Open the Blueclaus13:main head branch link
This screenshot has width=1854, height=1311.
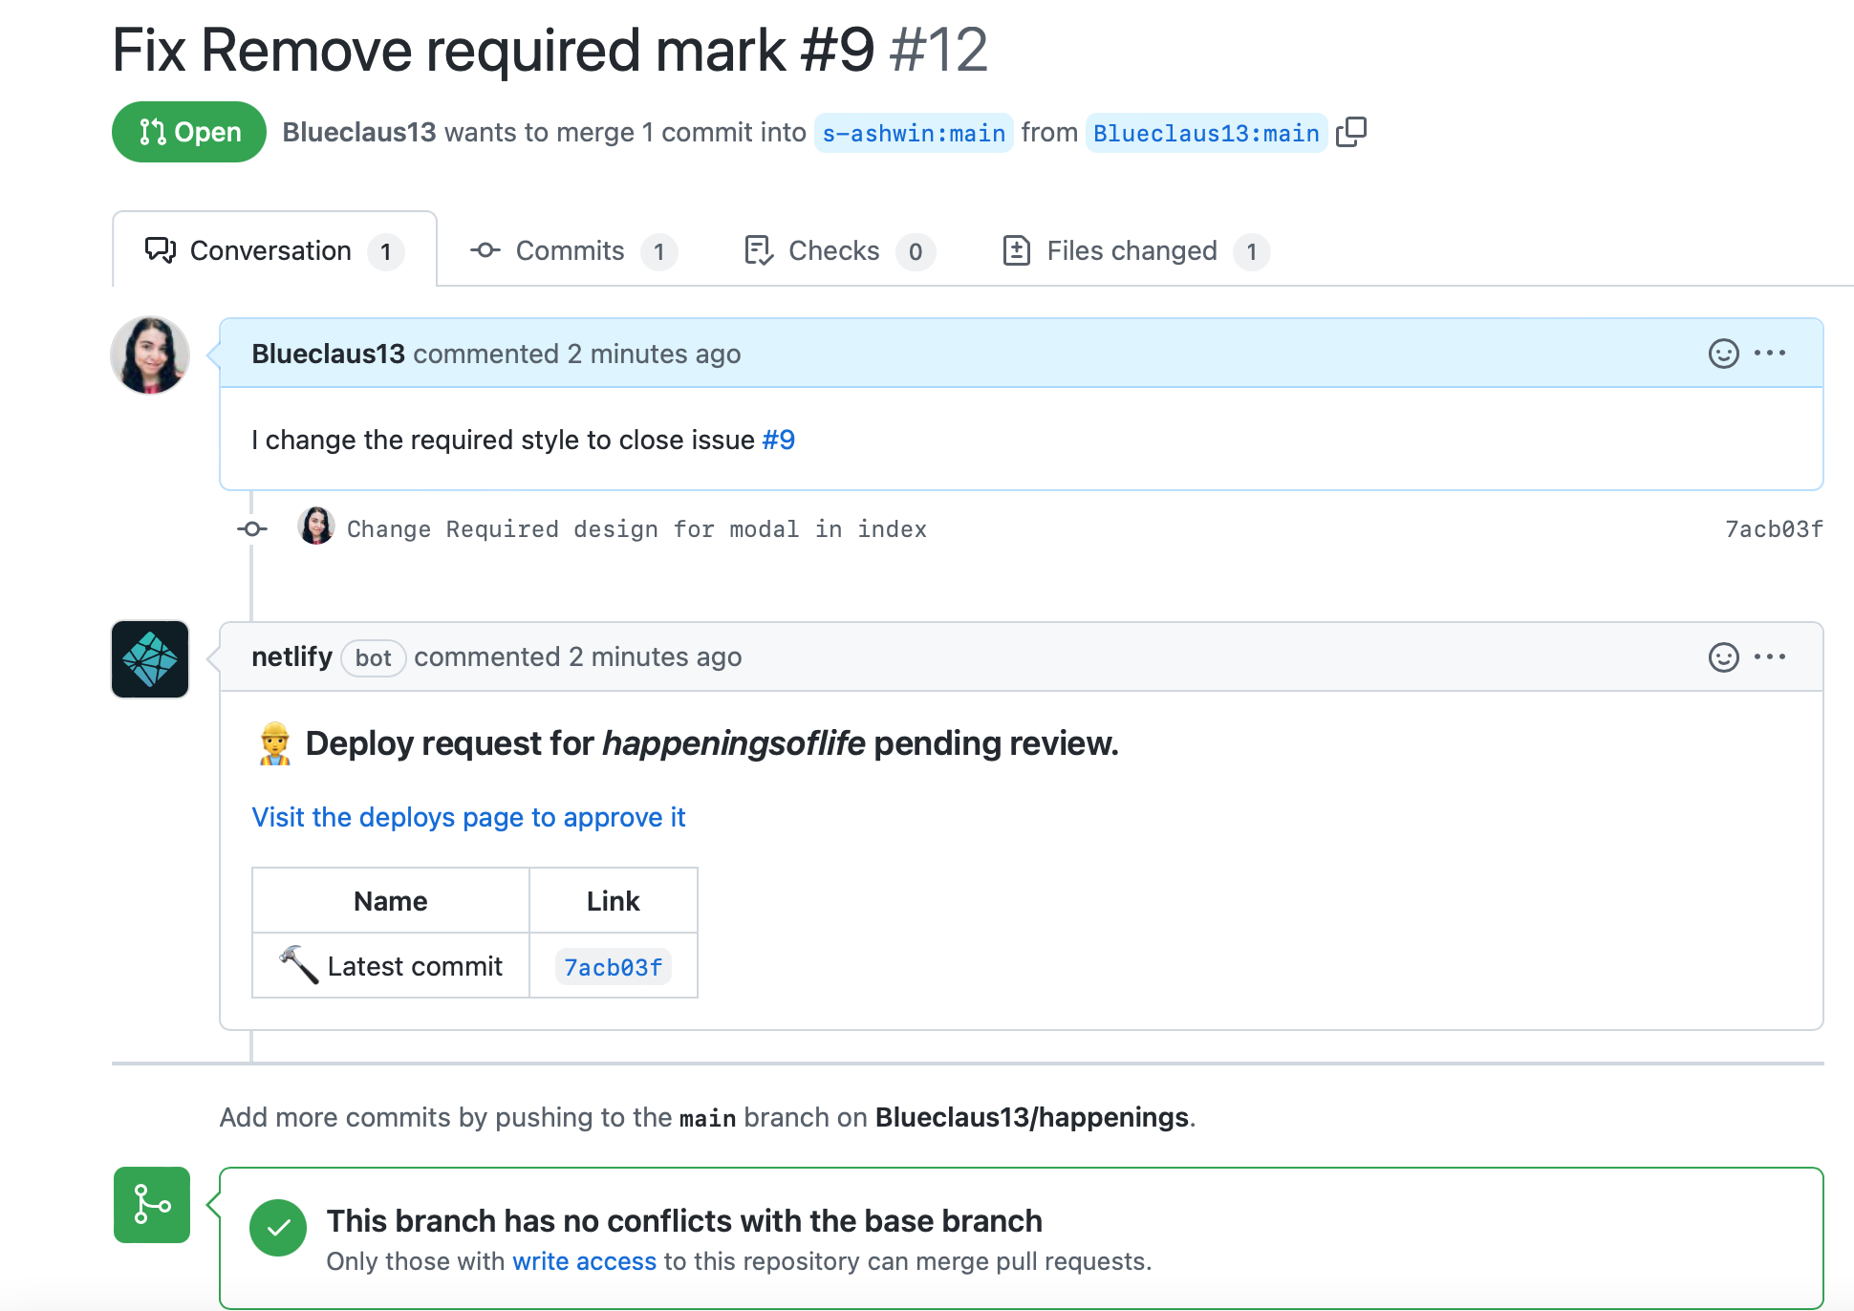pos(1205,133)
